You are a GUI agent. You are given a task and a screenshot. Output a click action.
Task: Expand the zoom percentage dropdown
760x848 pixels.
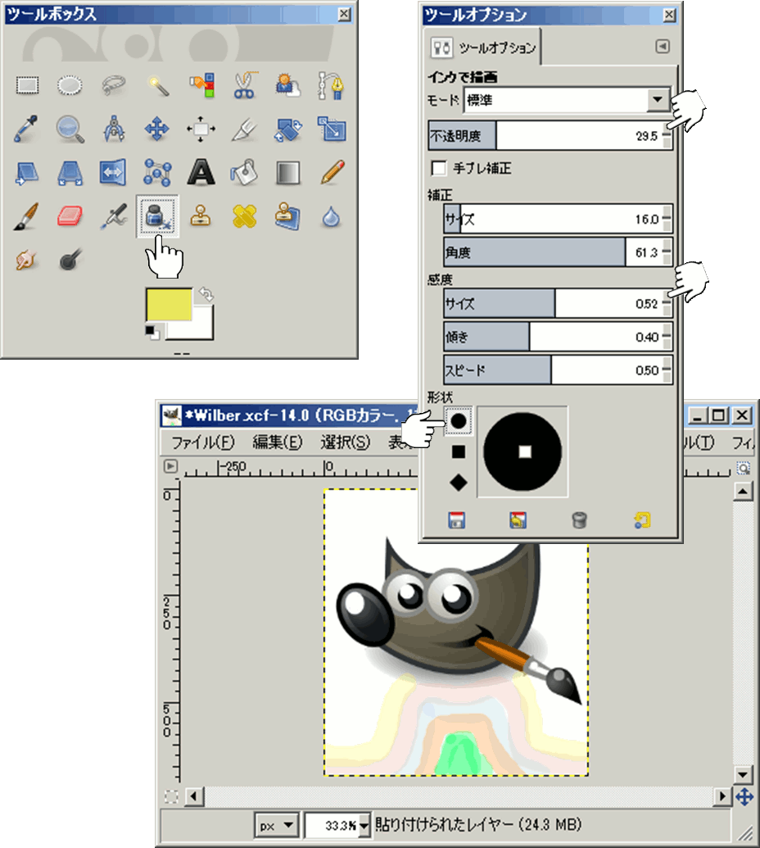pos(364,824)
